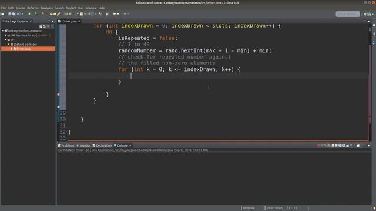Click the Java perspective icon

coord(370,14)
